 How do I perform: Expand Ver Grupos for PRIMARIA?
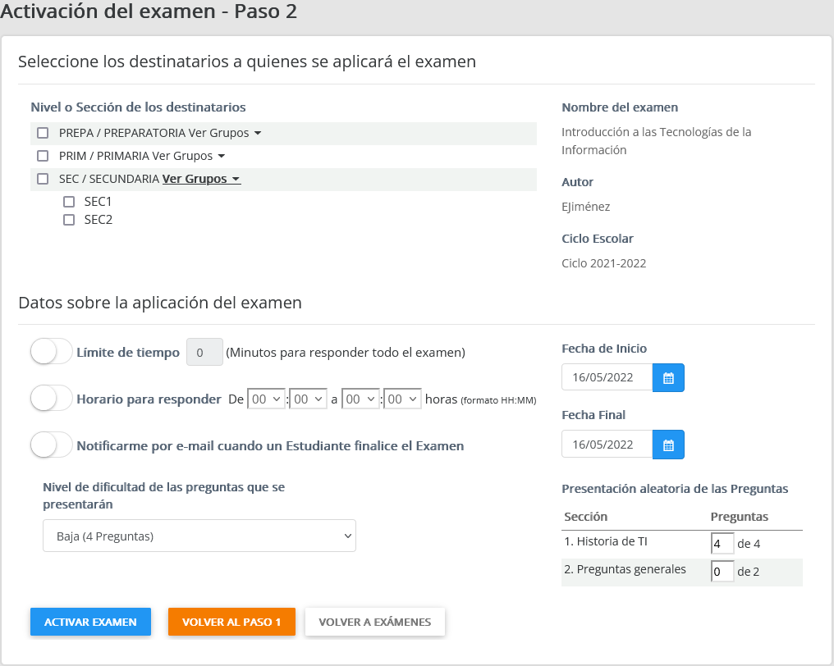coord(188,156)
